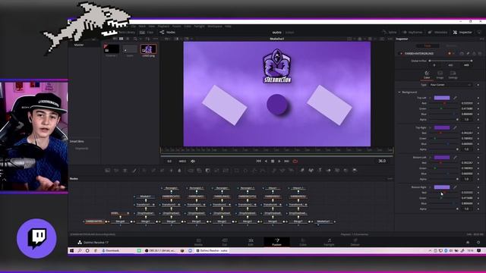Add a Merge node from the toolbar
486x273 pixels.
click(191, 170)
